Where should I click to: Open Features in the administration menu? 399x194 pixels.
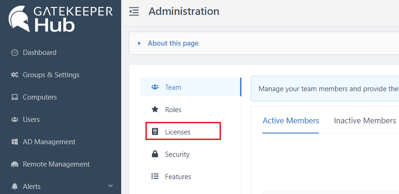178,177
